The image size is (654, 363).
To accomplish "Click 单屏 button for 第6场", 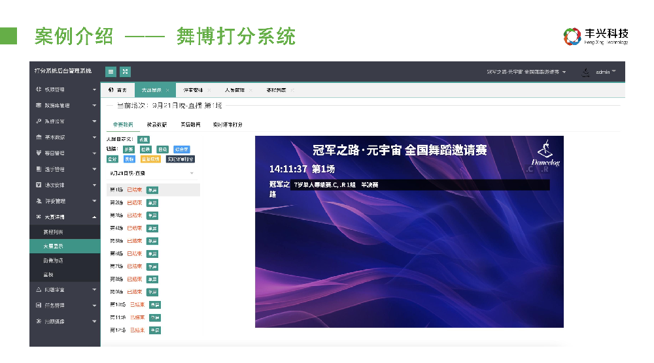I will pos(152,254).
